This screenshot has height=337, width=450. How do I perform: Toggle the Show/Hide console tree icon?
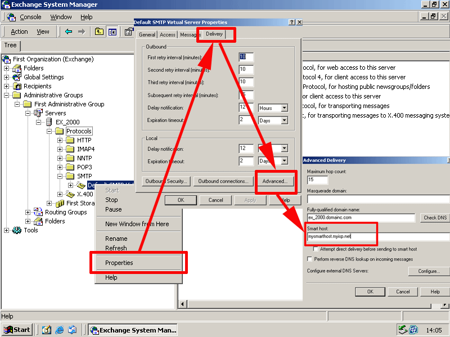point(112,32)
